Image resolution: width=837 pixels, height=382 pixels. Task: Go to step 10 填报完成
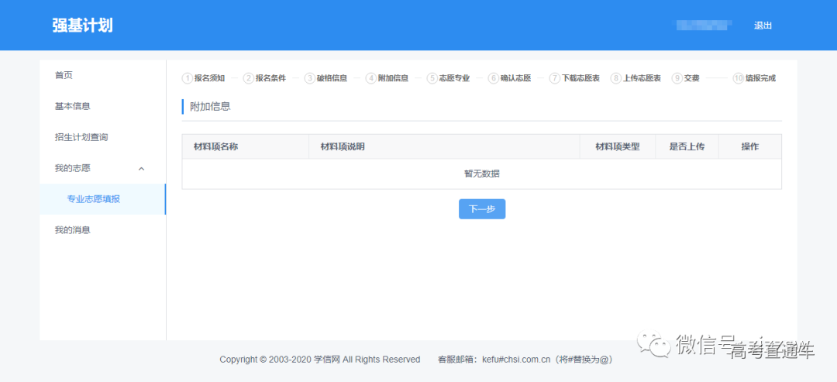[754, 78]
